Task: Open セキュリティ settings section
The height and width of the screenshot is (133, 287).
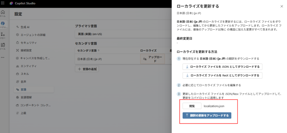Action: coord(28,43)
